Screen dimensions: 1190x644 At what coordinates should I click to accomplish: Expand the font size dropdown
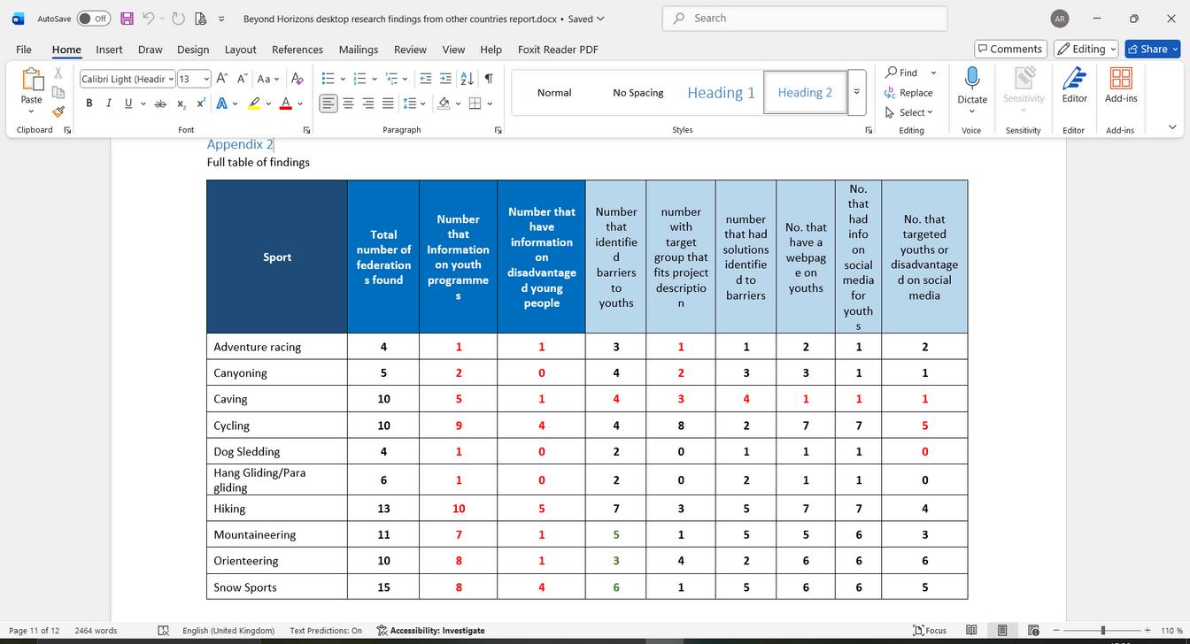point(206,80)
